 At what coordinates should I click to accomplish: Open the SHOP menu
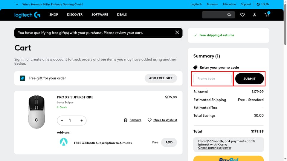click(x=54, y=15)
